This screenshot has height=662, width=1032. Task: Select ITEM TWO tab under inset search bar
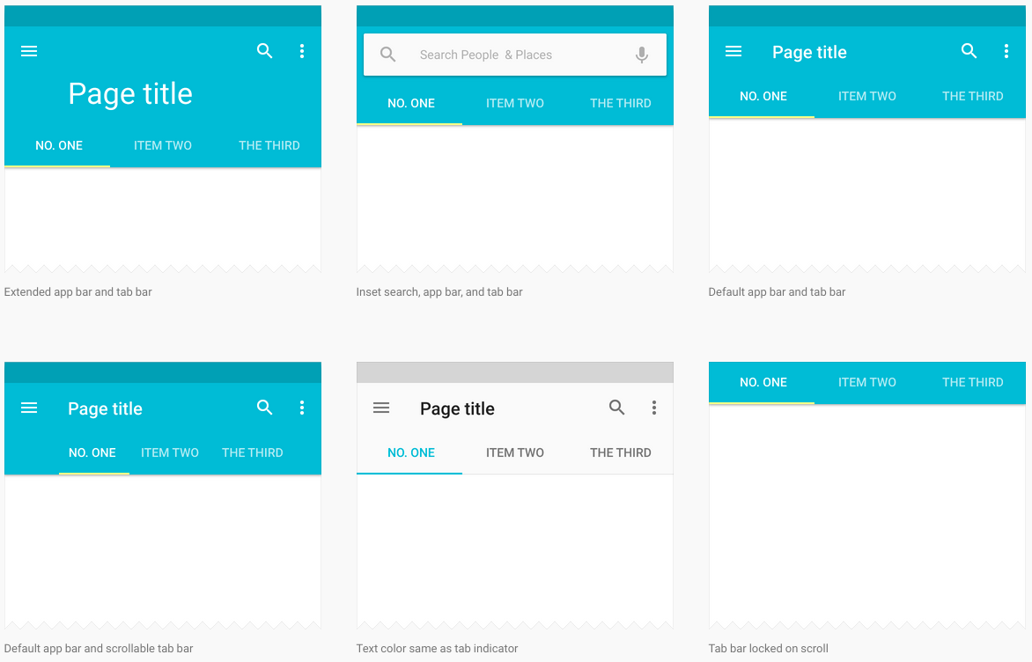pos(515,103)
